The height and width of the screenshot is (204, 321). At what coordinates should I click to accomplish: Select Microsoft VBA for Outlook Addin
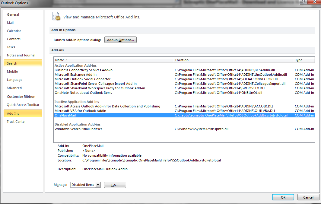184,111
